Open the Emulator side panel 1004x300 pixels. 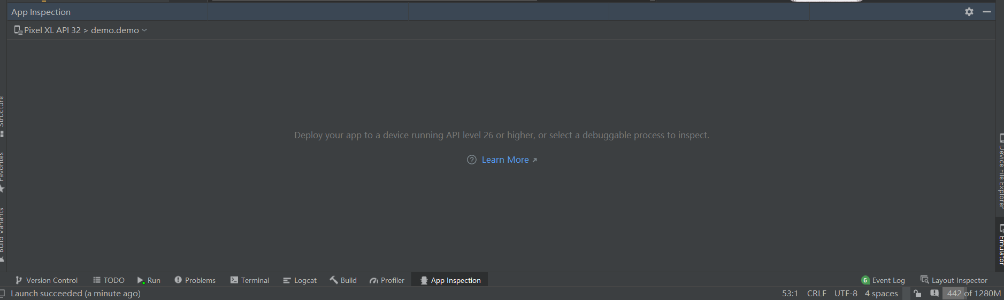click(x=1000, y=244)
